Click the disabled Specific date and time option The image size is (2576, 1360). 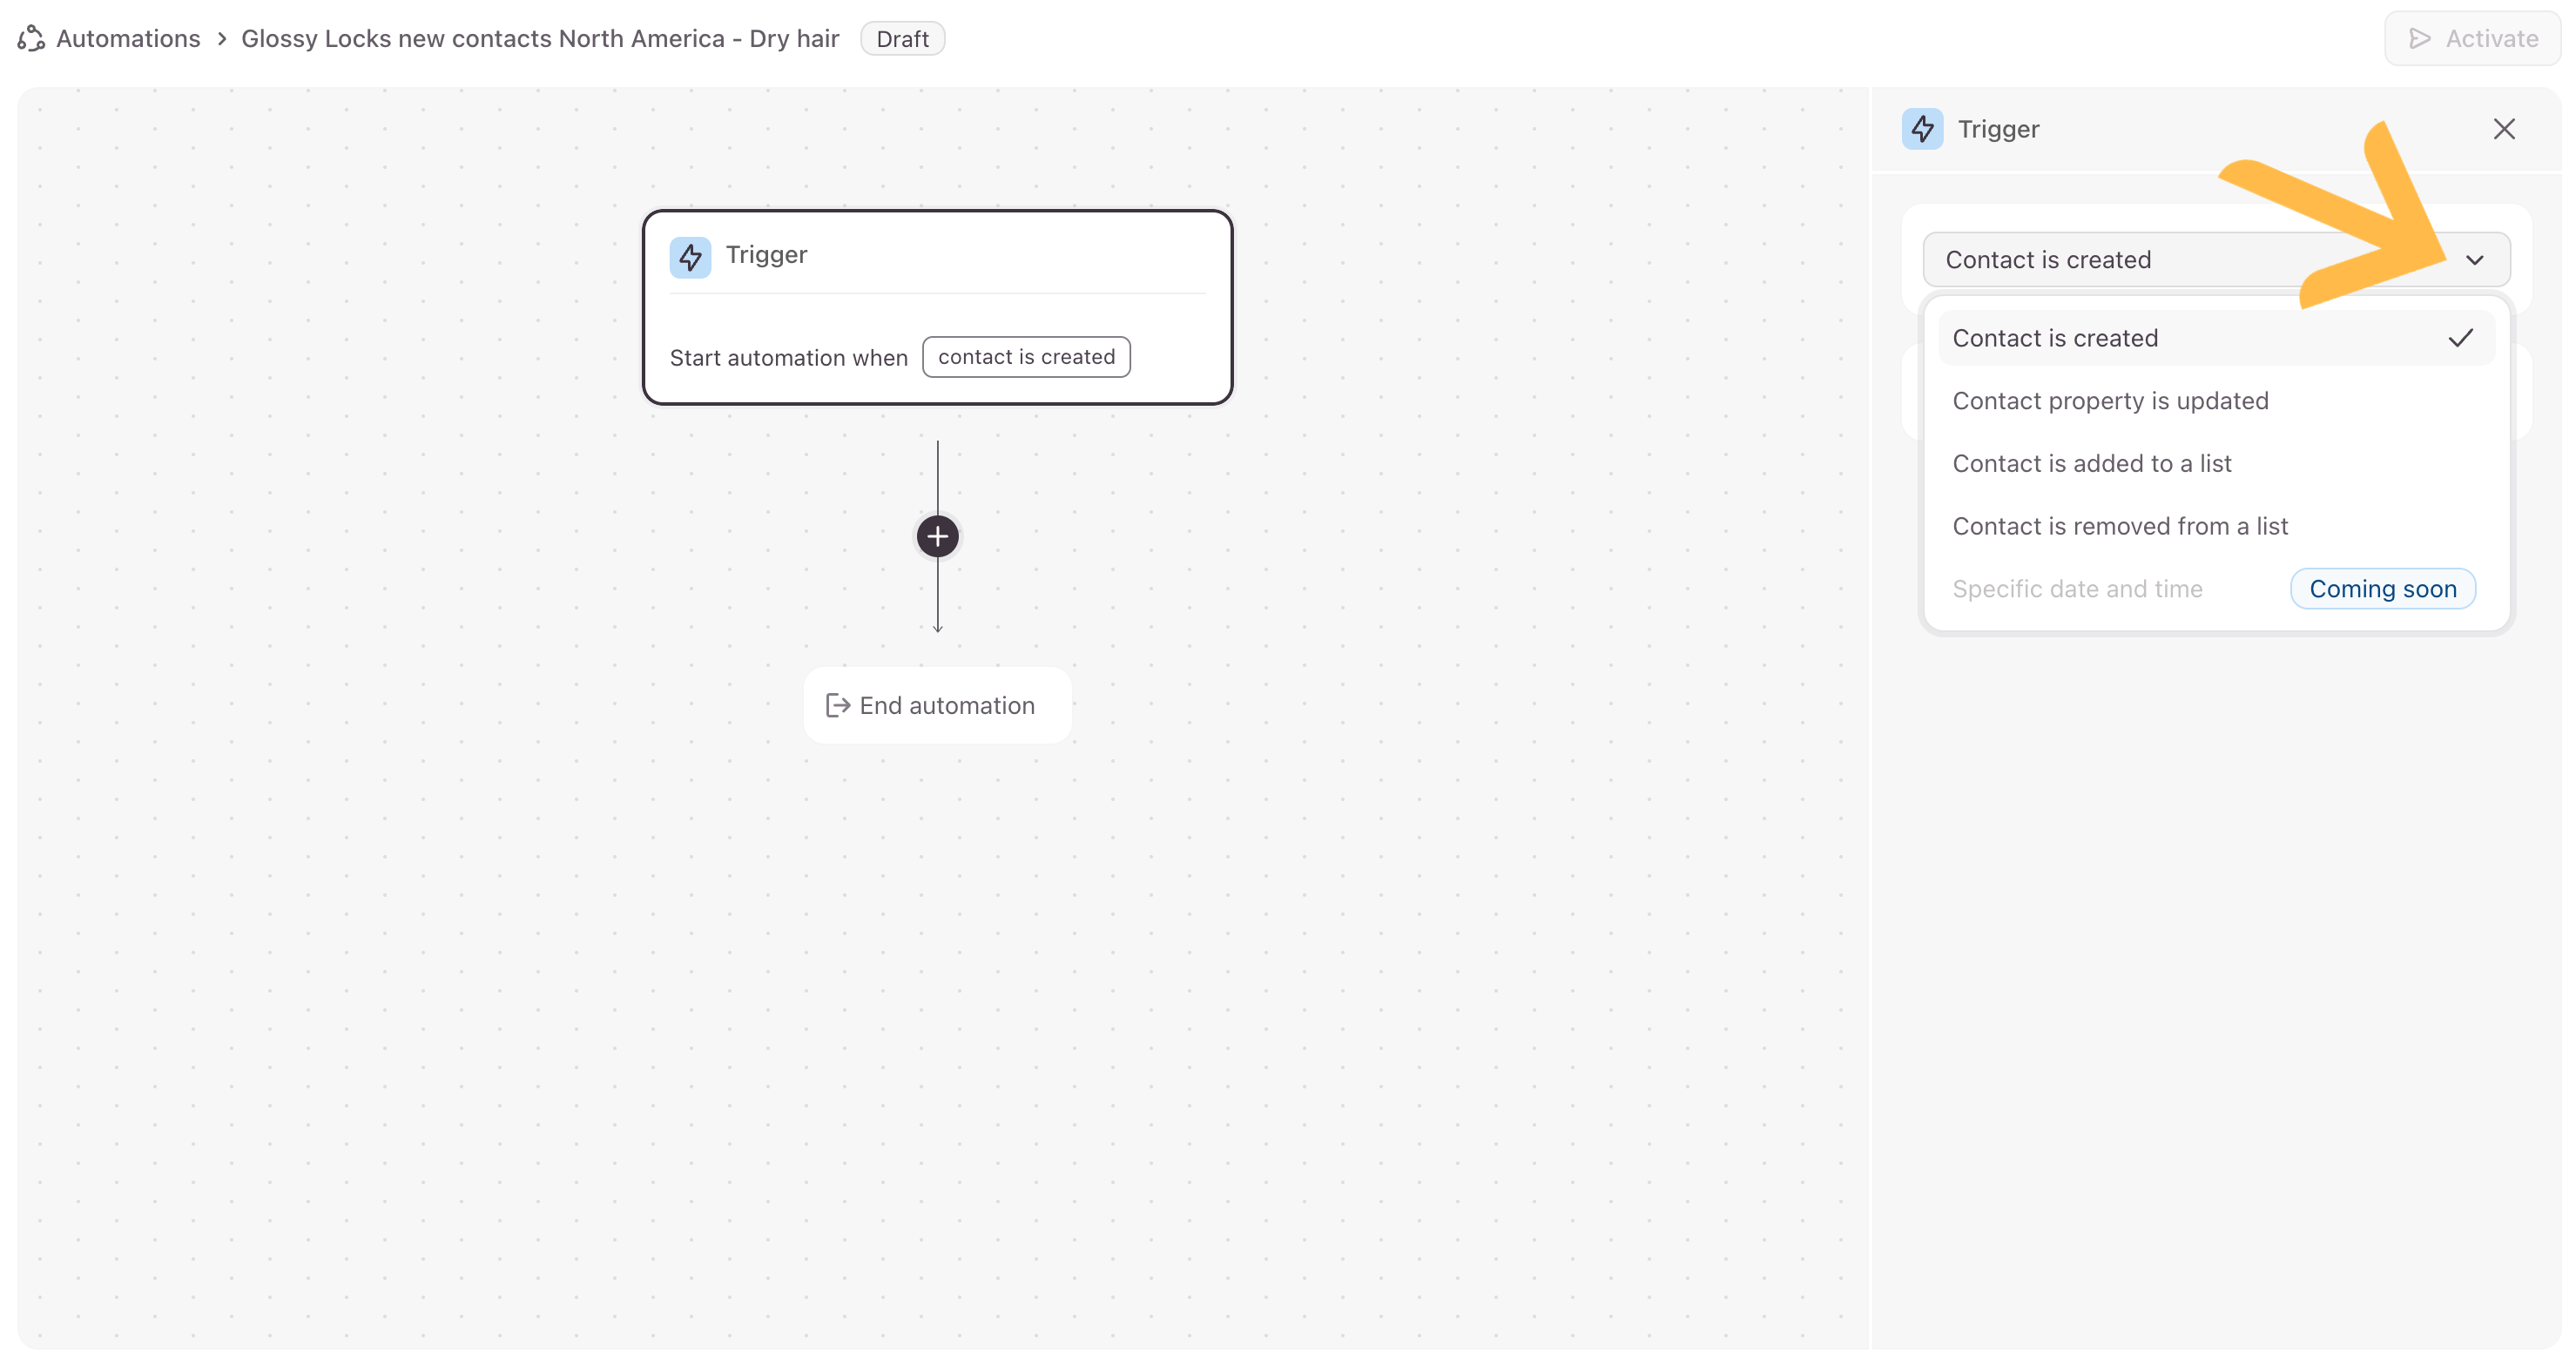coord(2077,589)
